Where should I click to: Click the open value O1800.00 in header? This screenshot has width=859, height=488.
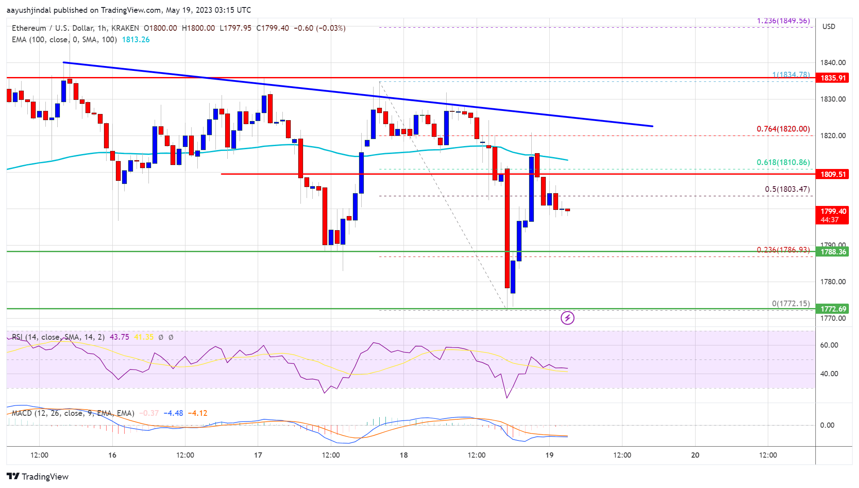pos(160,28)
